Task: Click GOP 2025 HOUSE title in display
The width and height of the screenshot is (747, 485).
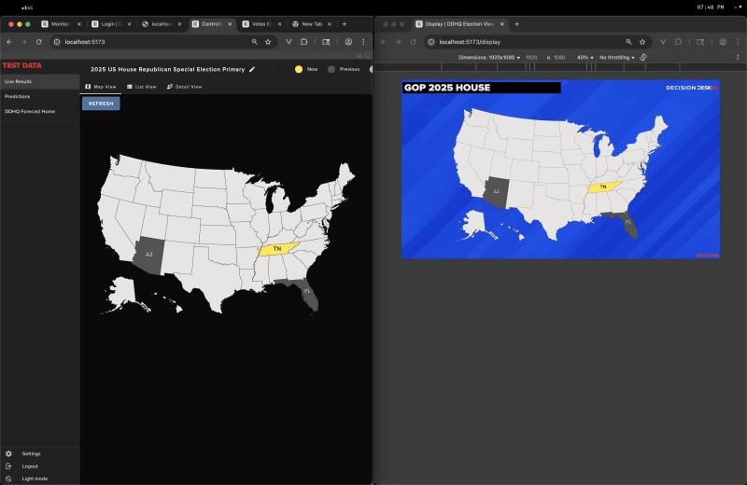Action: (x=447, y=88)
